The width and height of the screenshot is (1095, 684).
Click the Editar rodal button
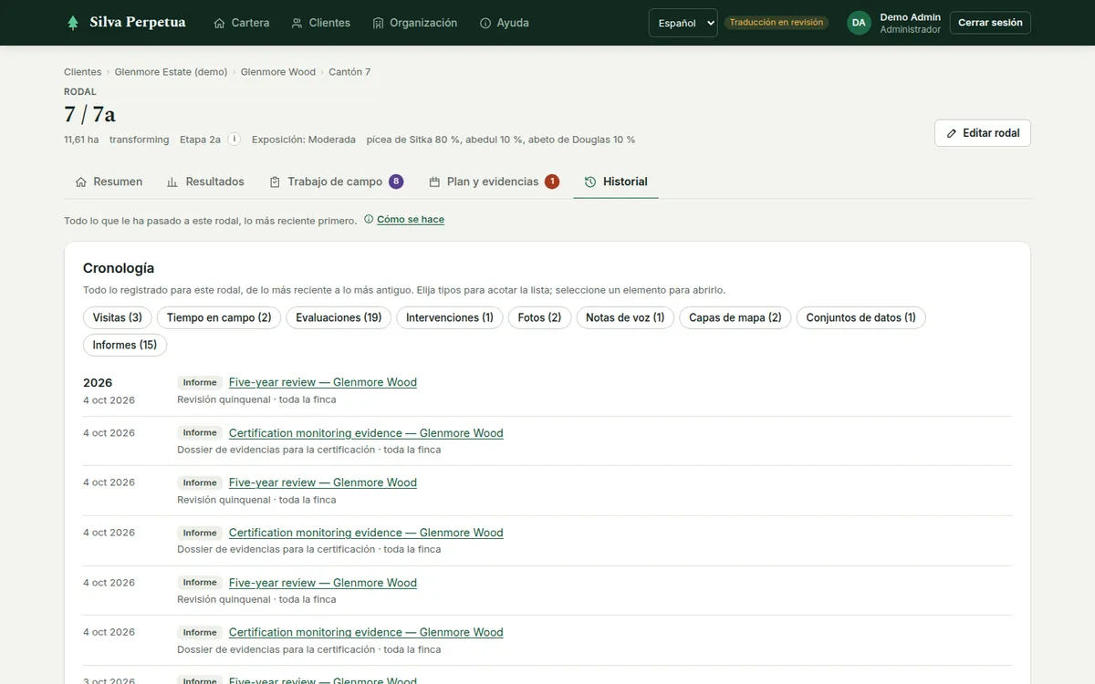click(983, 133)
